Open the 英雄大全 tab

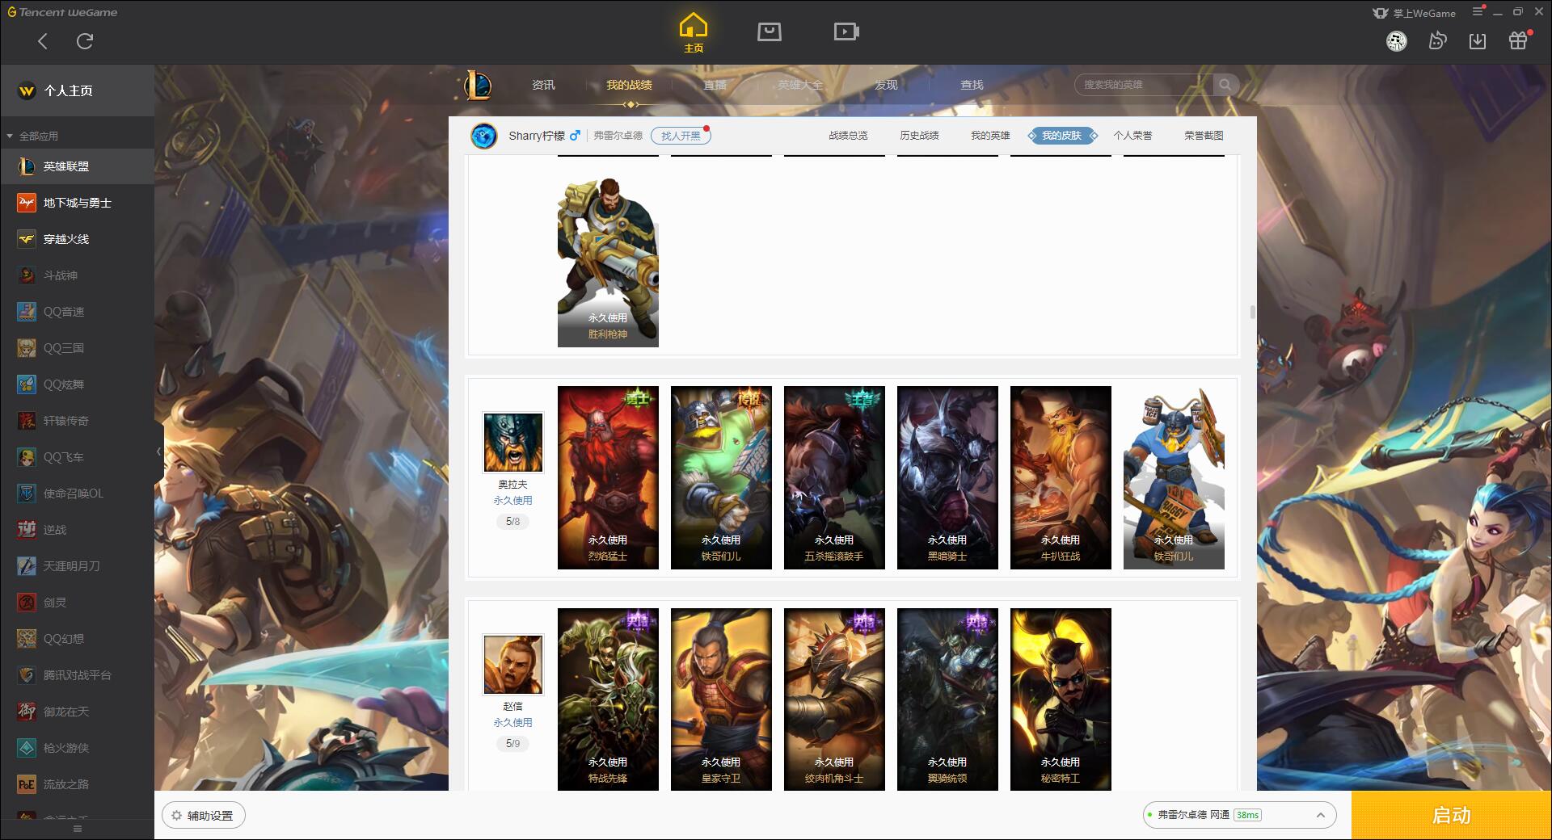tap(800, 85)
